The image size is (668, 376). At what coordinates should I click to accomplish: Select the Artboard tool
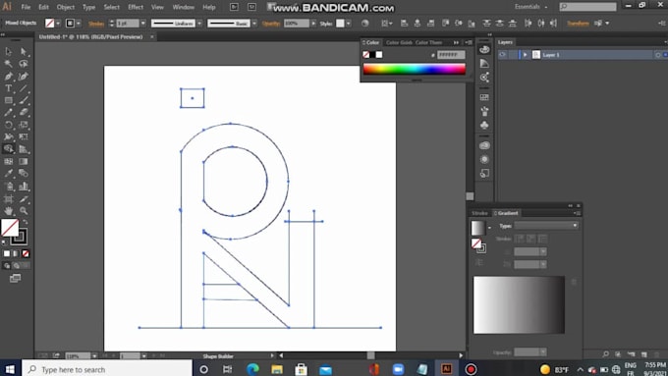8,199
